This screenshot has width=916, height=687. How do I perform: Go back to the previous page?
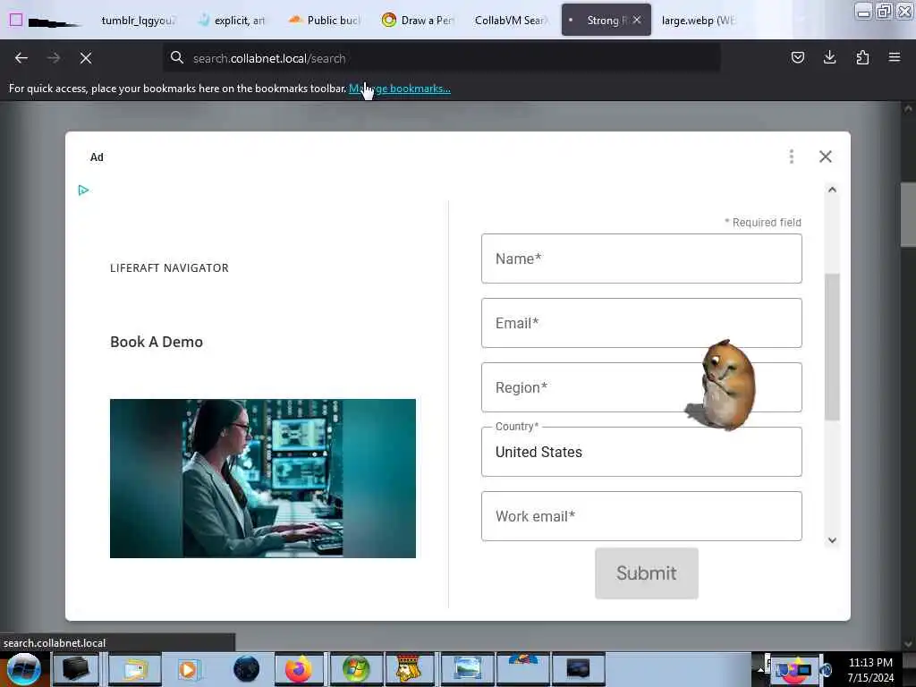click(21, 58)
